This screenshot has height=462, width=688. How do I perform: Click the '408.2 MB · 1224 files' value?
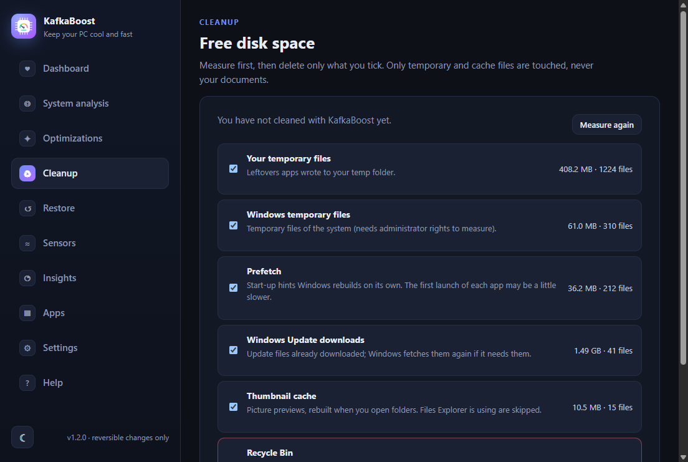[595, 169]
